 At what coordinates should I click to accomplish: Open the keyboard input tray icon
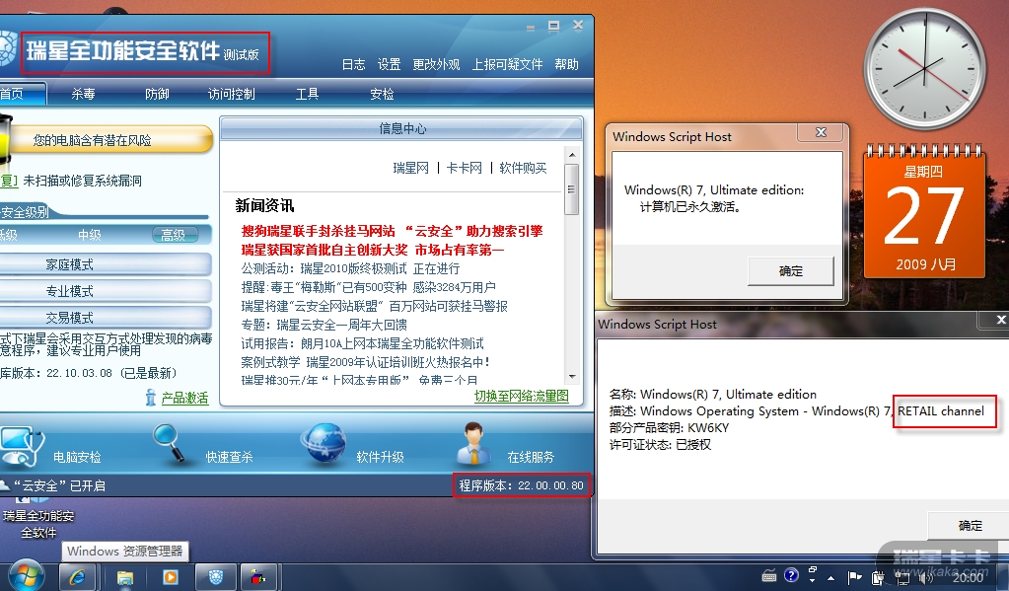pyautogui.click(x=769, y=575)
